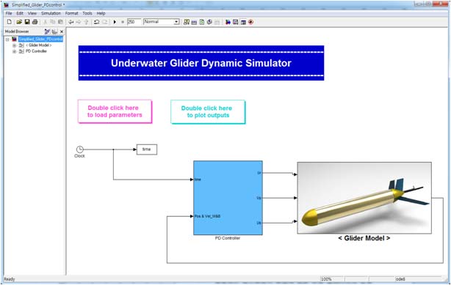The width and height of the screenshot is (451, 285).
Task: Select the 'time' output block
Action: [x=147, y=149]
